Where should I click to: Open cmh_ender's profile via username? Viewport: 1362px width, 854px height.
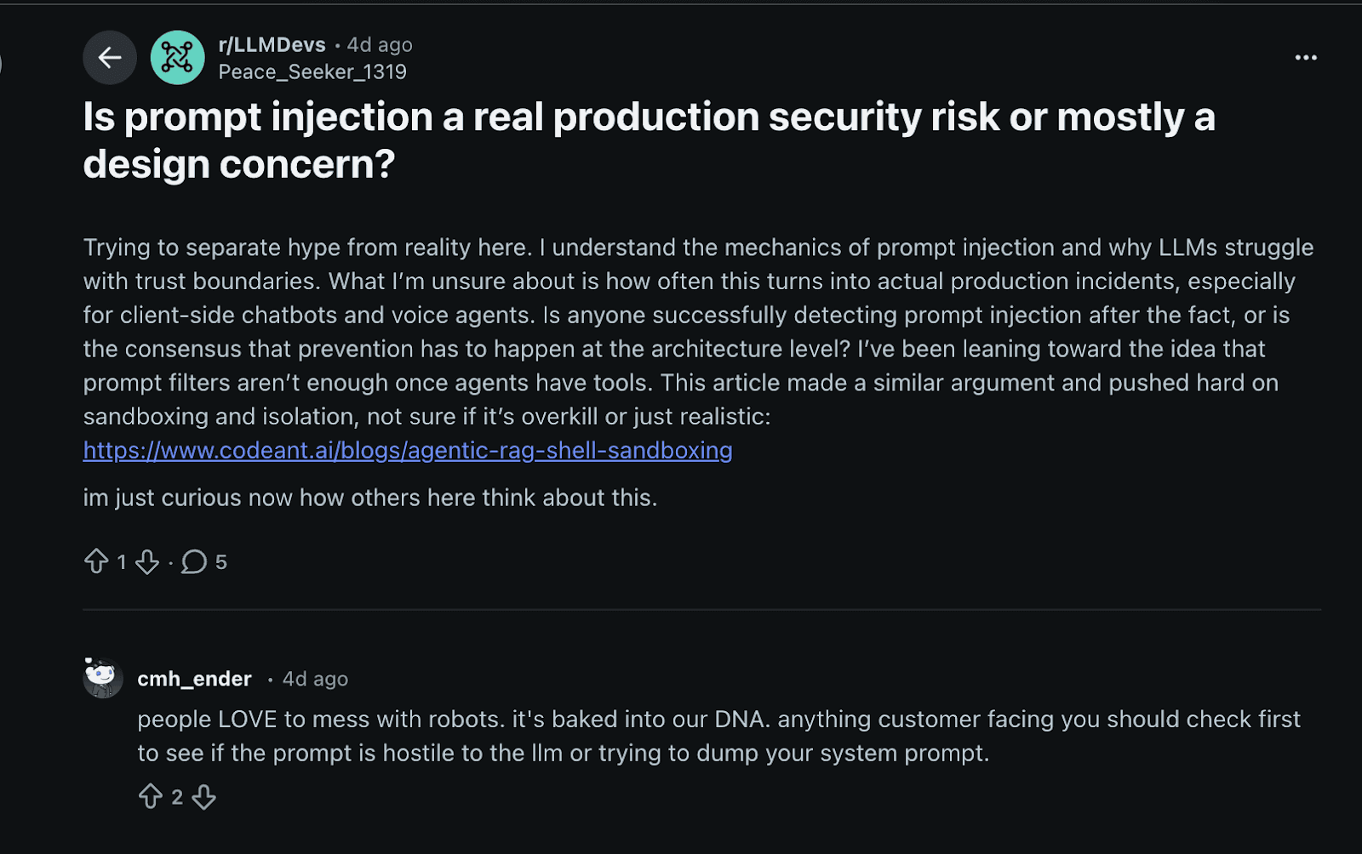[x=194, y=679]
